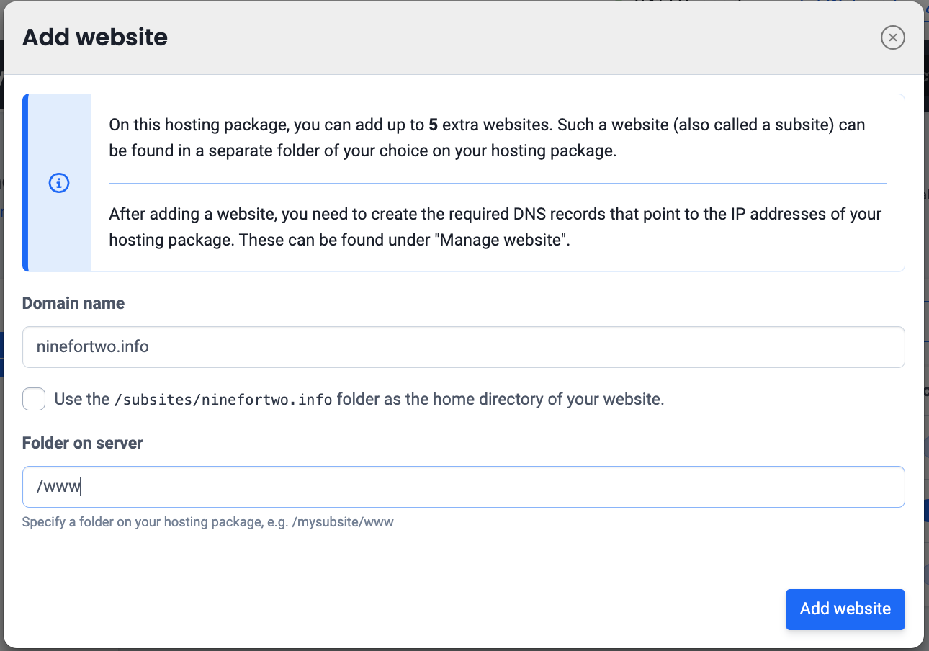The image size is (929, 651).
Task: Click the blue info circle icon
Action: [58, 184]
